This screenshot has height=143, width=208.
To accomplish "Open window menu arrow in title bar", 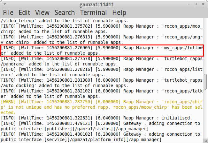I will 5,4.
